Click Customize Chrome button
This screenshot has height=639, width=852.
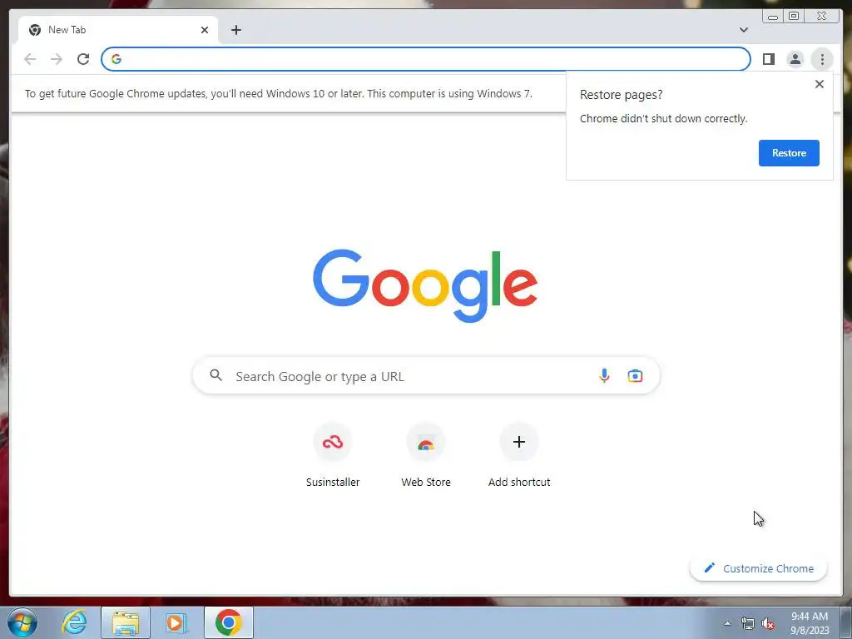click(x=759, y=568)
